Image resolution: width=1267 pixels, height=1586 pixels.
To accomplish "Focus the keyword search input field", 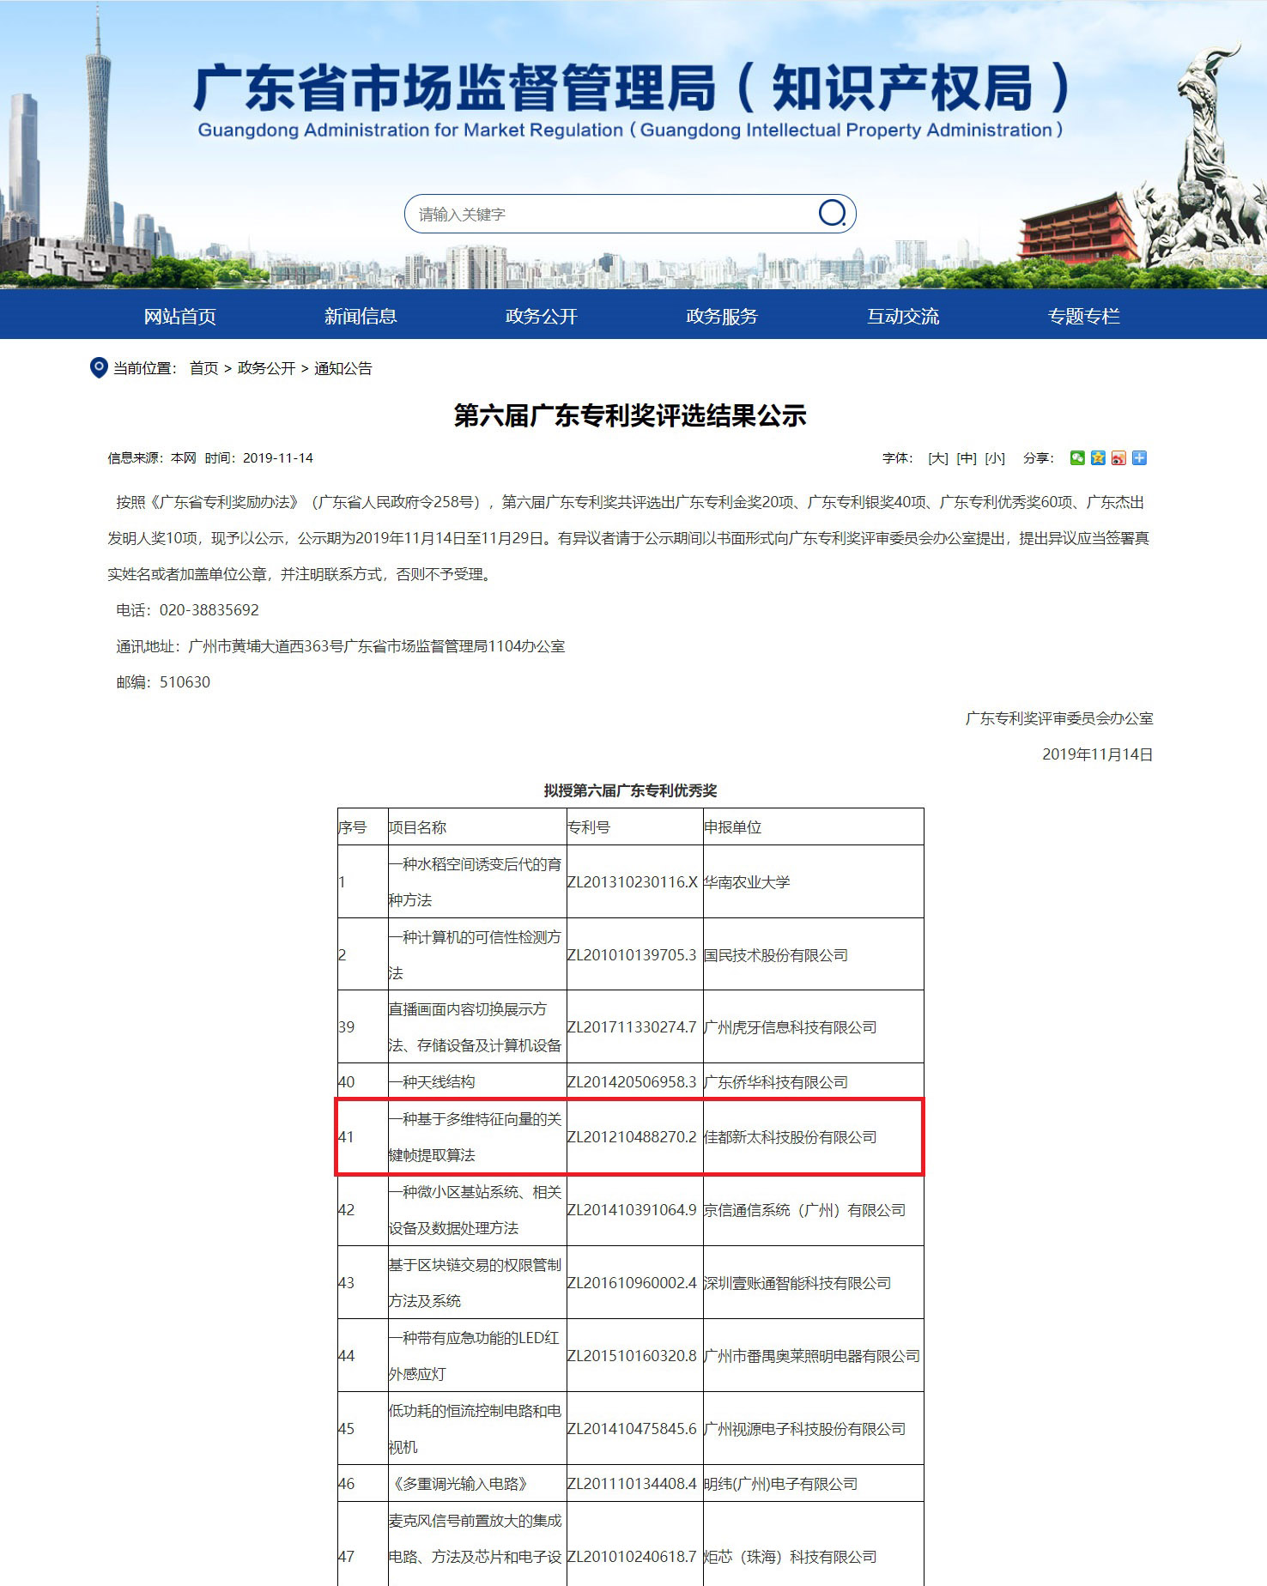I will tap(609, 214).
